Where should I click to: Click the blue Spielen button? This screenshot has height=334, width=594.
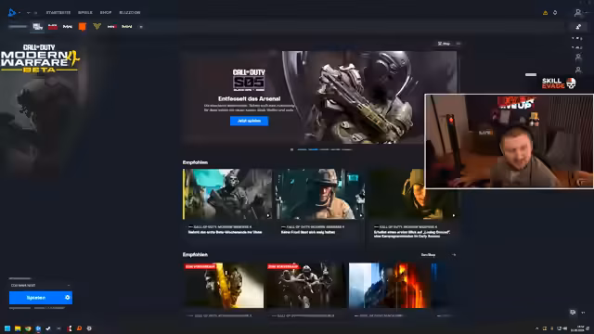(36, 298)
